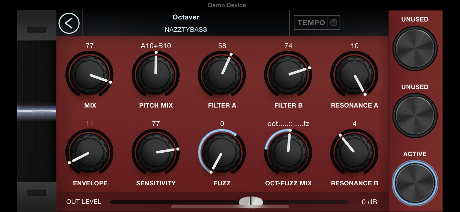
Task: Select the FILTER A knob
Action: [x=222, y=75]
